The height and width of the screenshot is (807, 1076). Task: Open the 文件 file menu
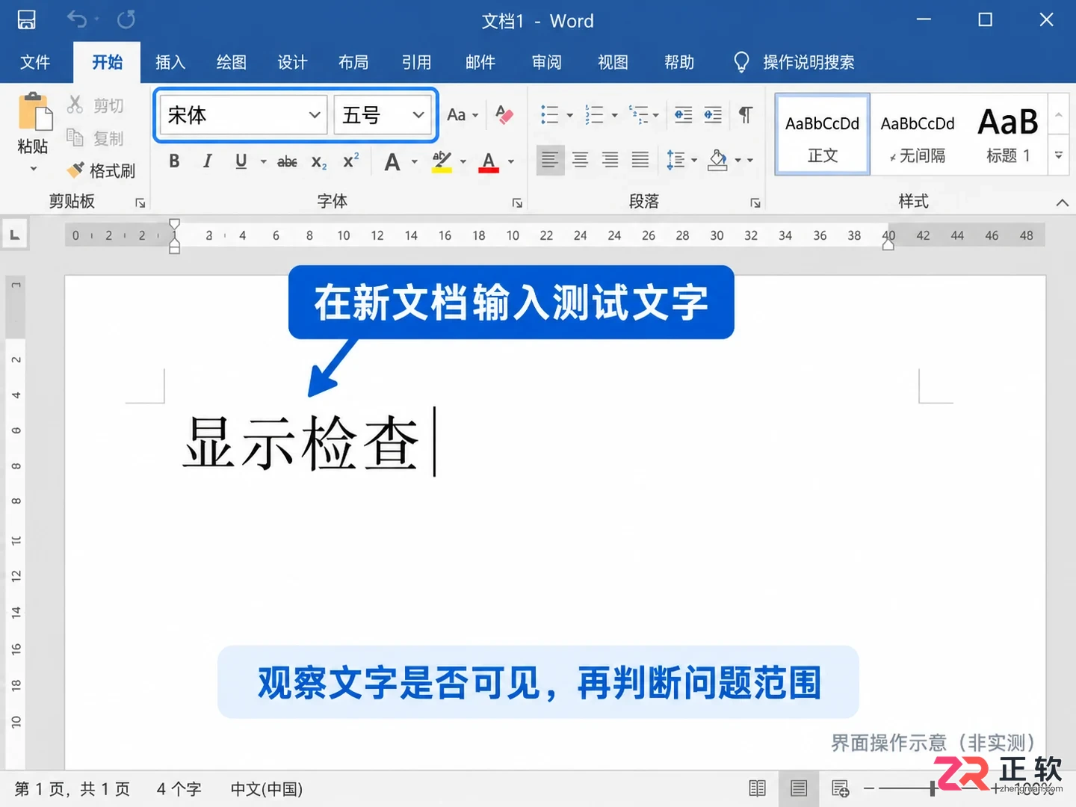35,62
